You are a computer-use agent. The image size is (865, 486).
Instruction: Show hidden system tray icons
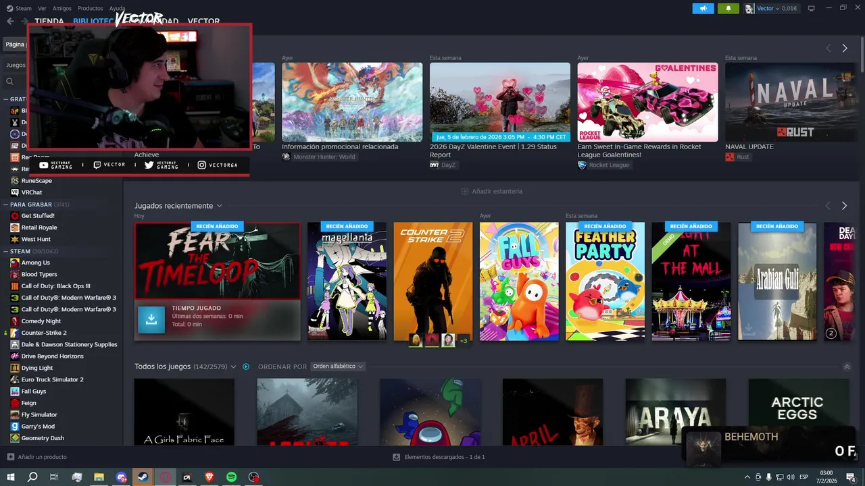click(747, 477)
